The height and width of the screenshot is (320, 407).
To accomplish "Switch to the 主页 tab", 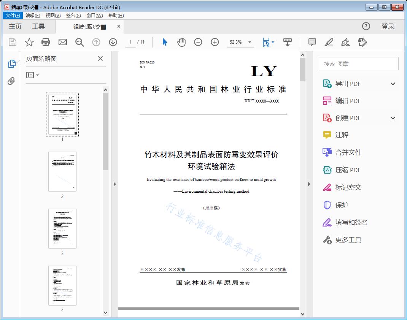I will point(15,26).
